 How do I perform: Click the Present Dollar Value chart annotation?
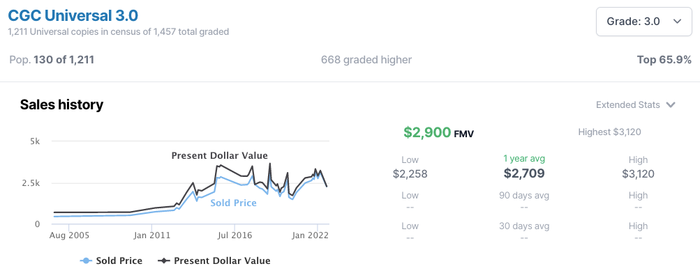point(220,155)
